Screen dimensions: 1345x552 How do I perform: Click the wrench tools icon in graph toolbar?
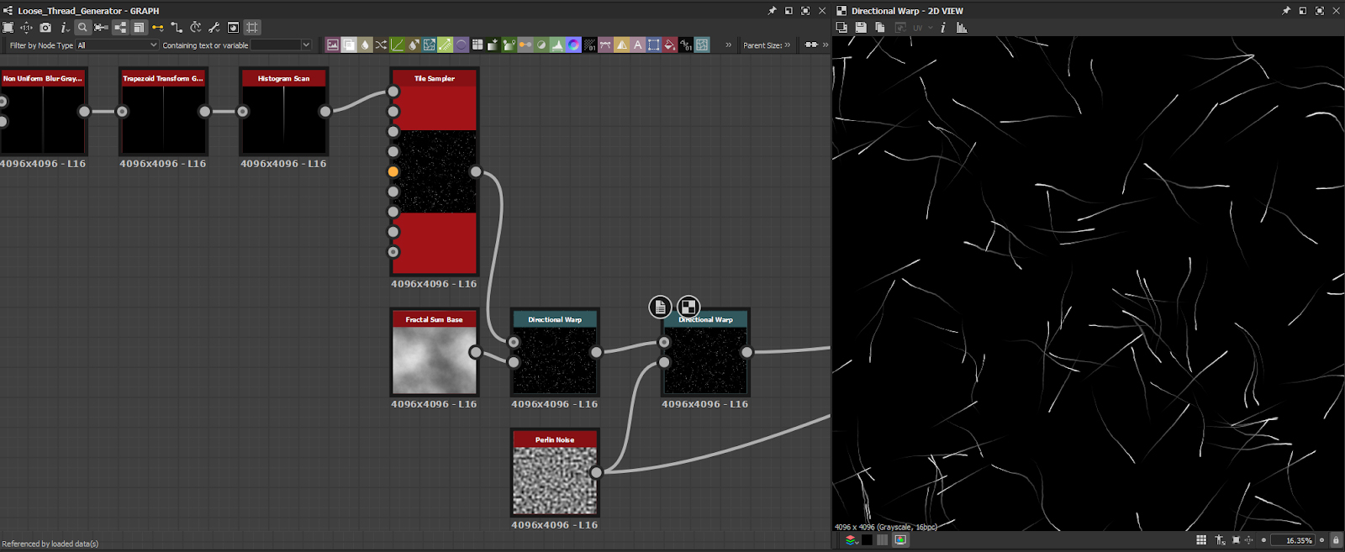pyautogui.click(x=214, y=28)
